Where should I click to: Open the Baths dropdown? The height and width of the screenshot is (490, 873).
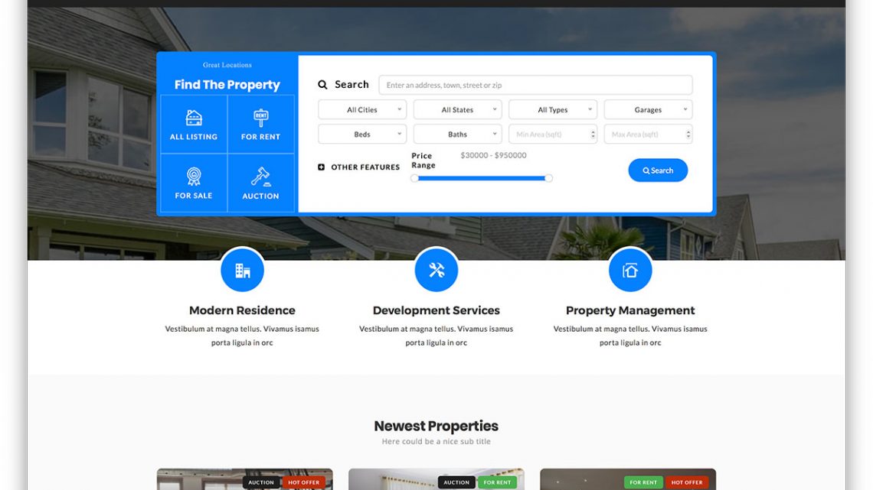coord(457,135)
